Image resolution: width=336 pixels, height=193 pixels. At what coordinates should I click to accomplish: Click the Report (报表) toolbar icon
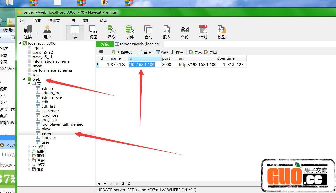pyautogui.click(x=167, y=32)
